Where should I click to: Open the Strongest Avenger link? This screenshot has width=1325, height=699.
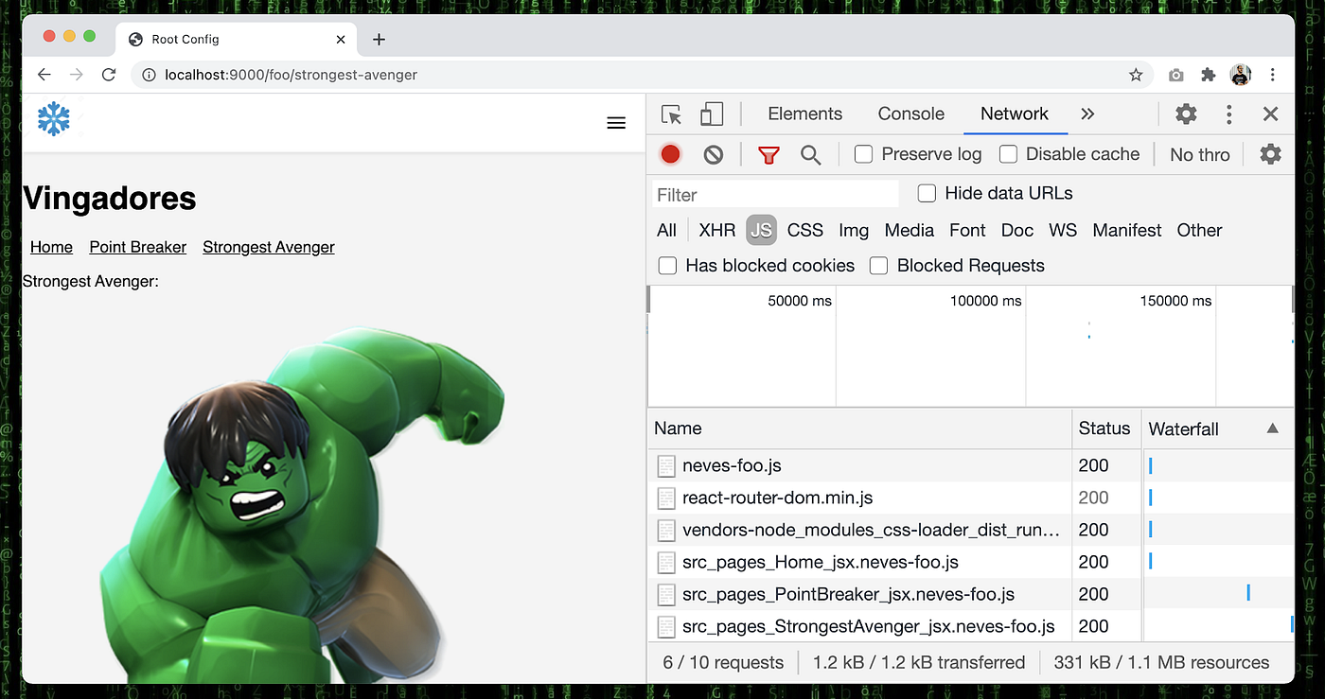[x=269, y=247]
